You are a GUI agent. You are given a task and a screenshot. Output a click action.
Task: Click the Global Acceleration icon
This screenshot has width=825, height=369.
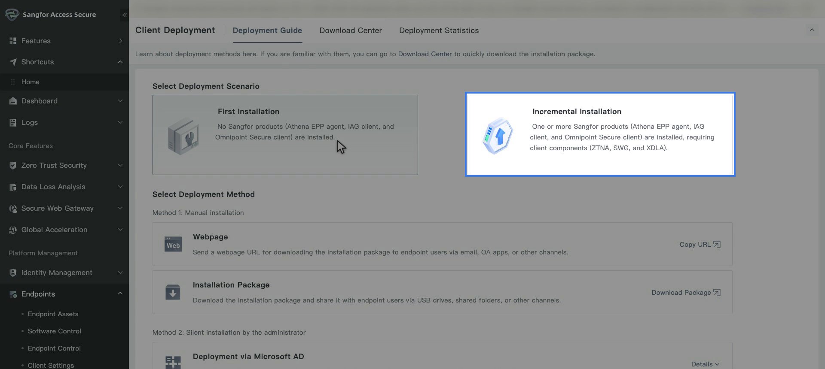click(x=13, y=230)
